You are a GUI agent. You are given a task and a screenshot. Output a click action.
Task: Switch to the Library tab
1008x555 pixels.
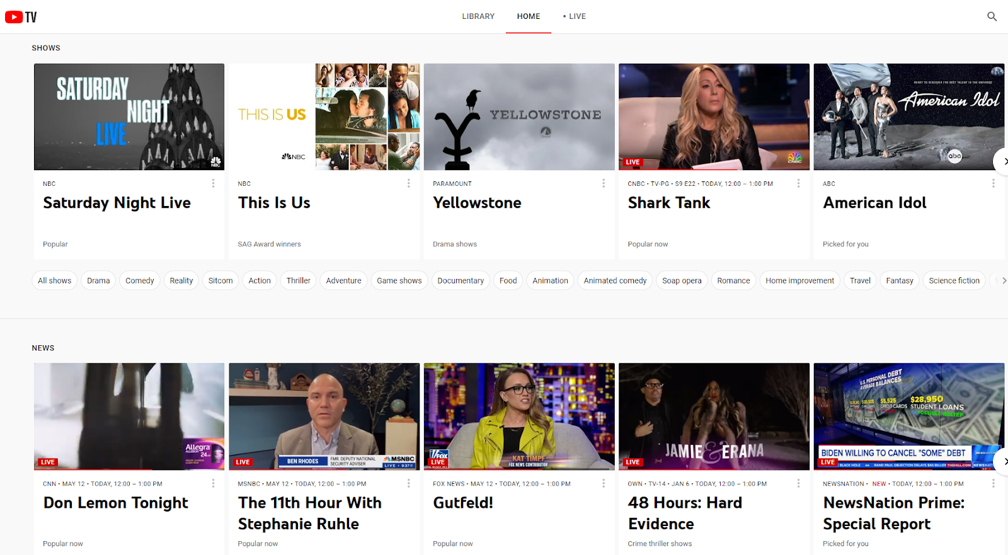click(478, 16)
